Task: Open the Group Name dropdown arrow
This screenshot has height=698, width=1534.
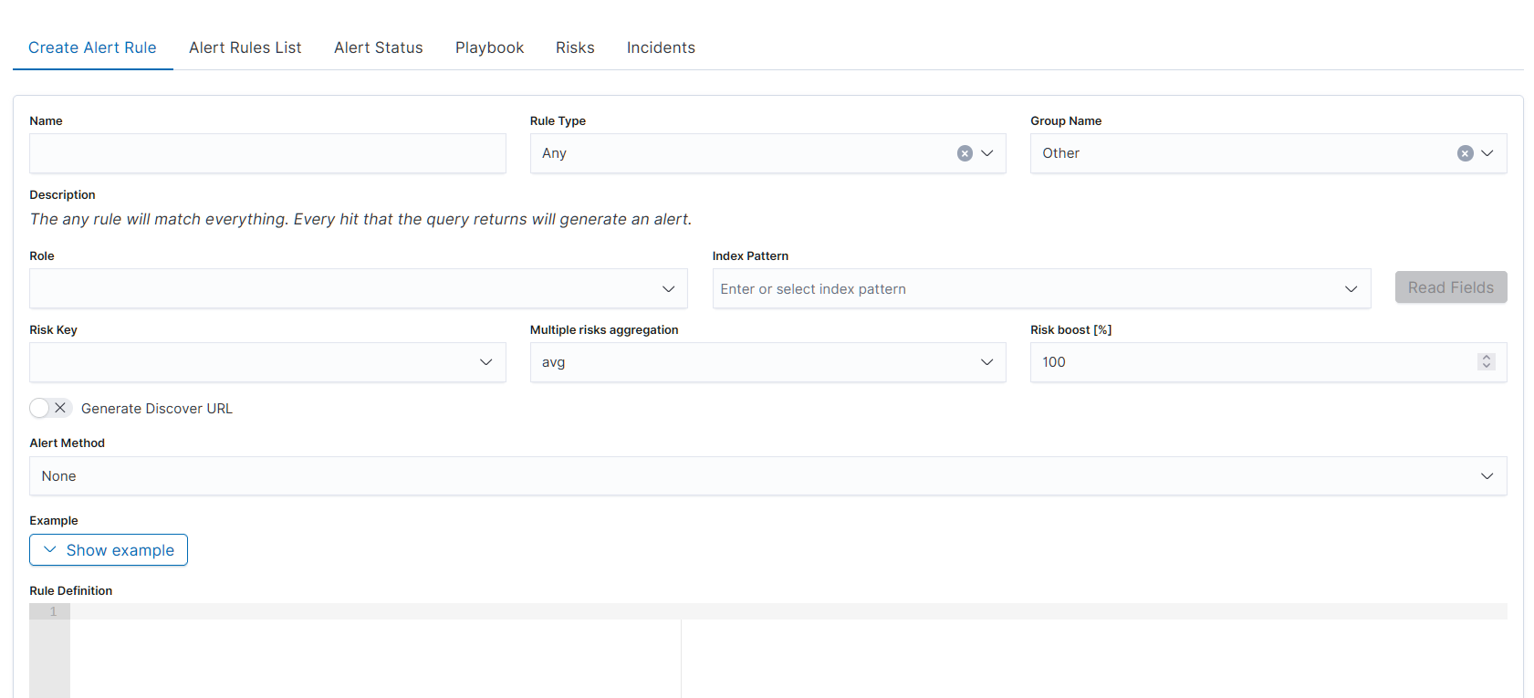Action: click(x=1487, y=153)
